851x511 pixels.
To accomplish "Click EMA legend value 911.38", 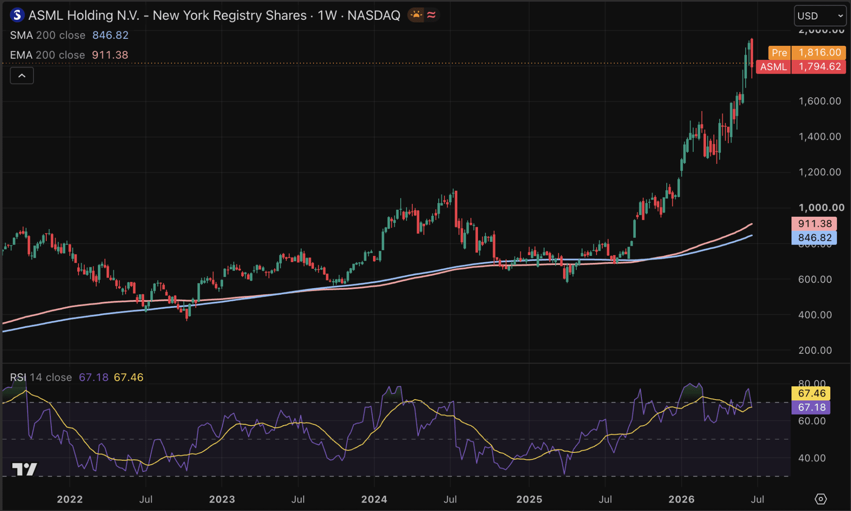I will point(110,55).
